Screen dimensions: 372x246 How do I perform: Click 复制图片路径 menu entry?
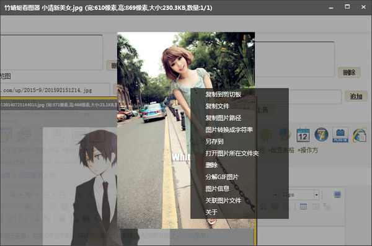223,118
